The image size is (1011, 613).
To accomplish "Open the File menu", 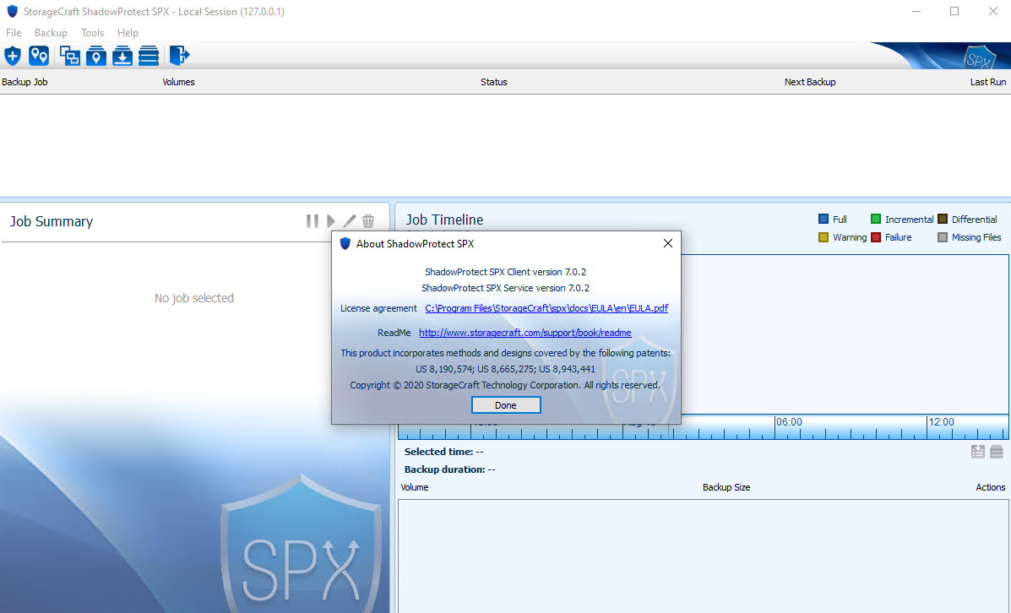I will pyautogui.click(x=14, y=33).
